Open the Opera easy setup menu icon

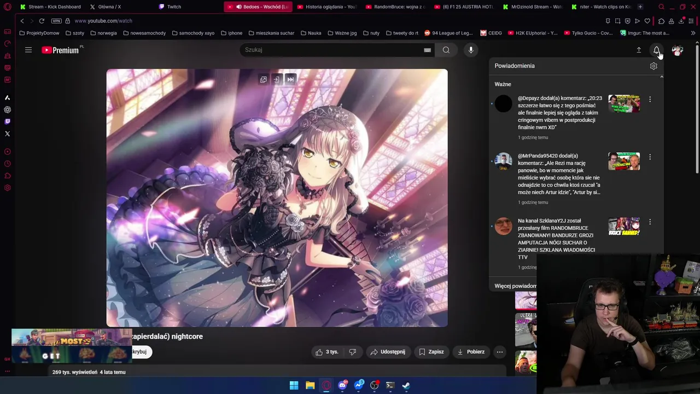[x=692, y=21]
